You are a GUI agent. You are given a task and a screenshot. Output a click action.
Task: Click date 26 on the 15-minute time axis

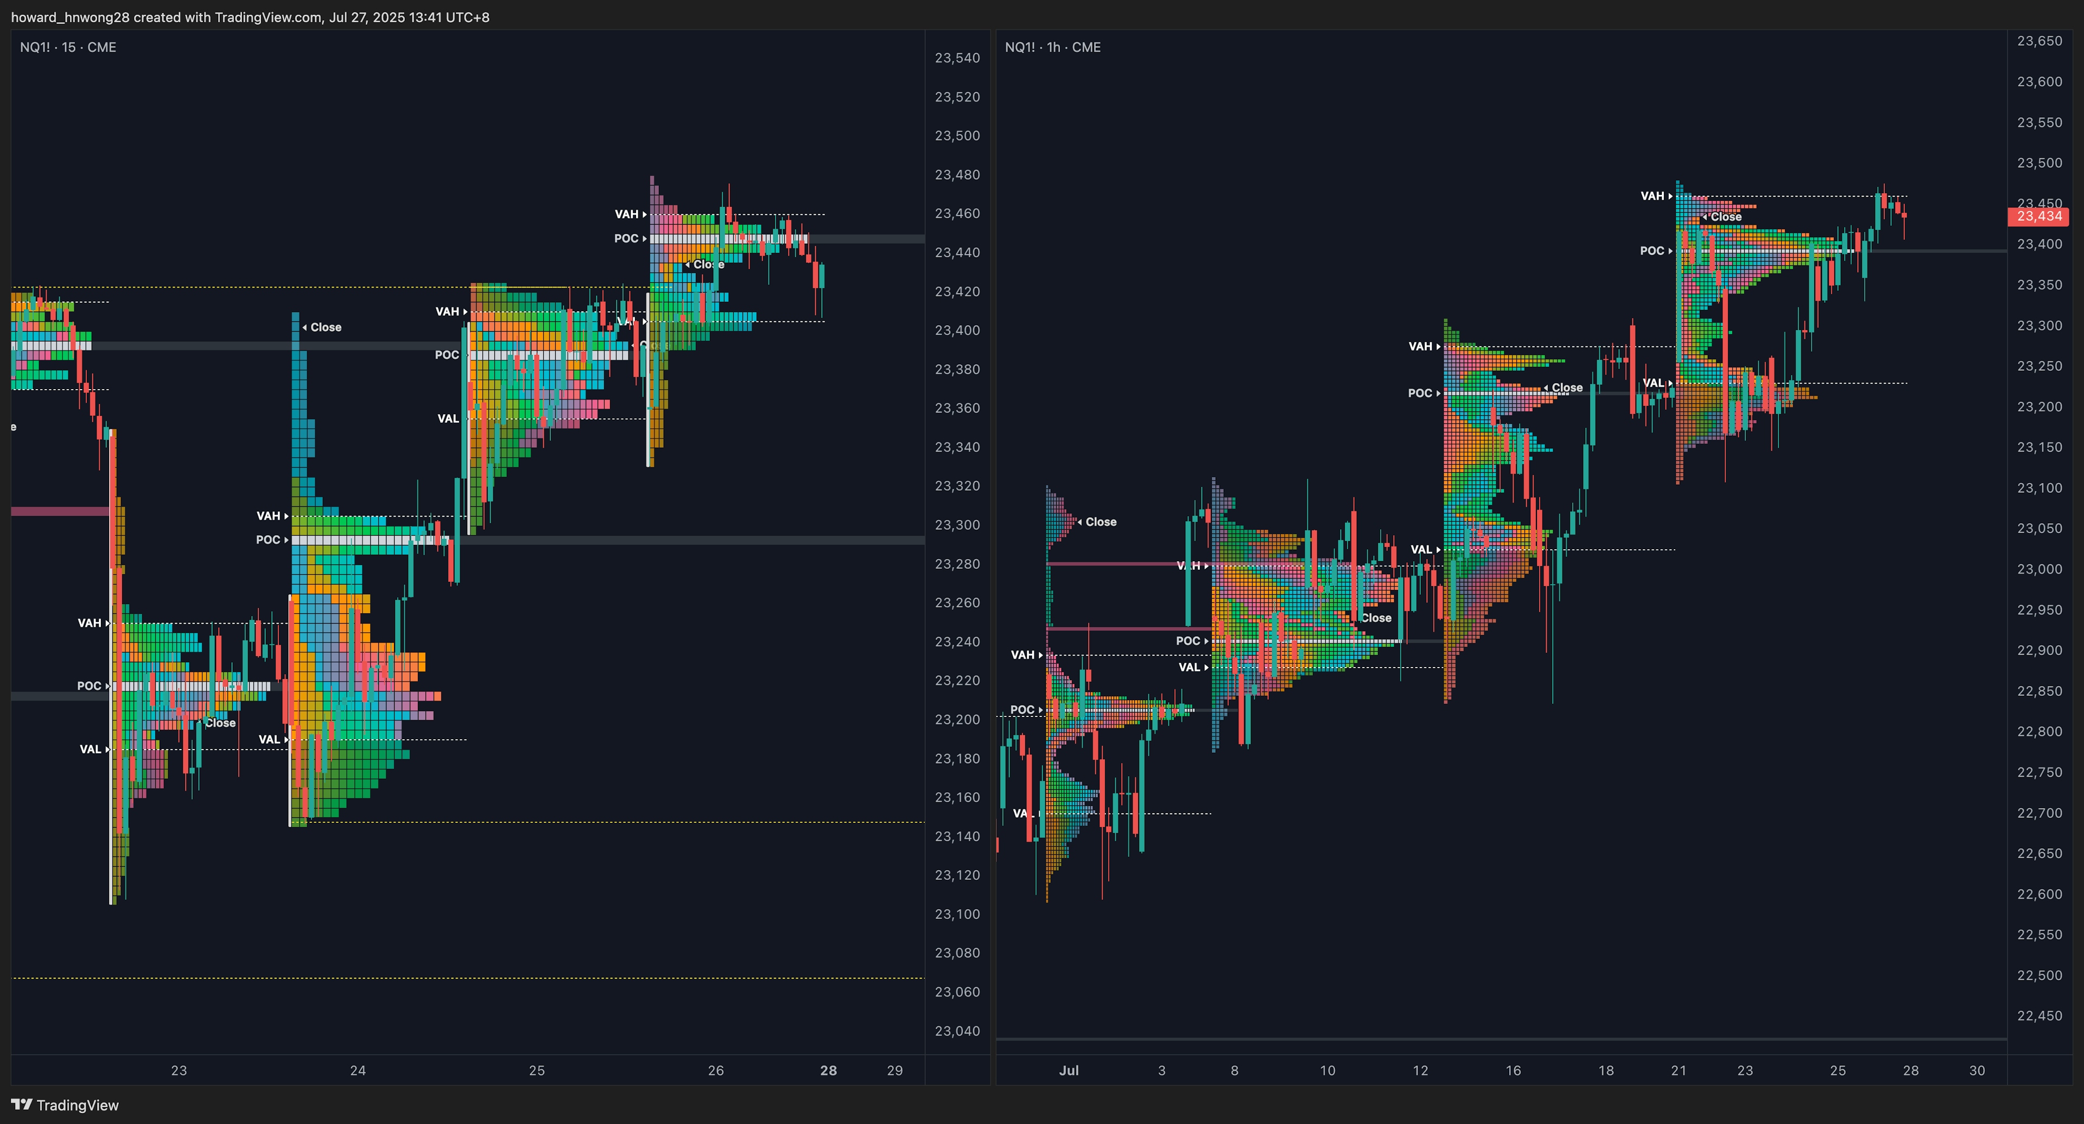coord(716,1070)
